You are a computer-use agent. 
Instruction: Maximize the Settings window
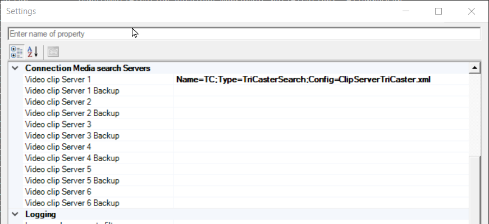(x=438, y=11)
